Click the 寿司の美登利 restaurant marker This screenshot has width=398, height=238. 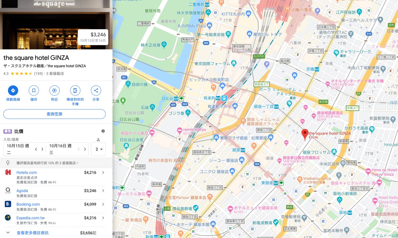click(x=178, y=166)
